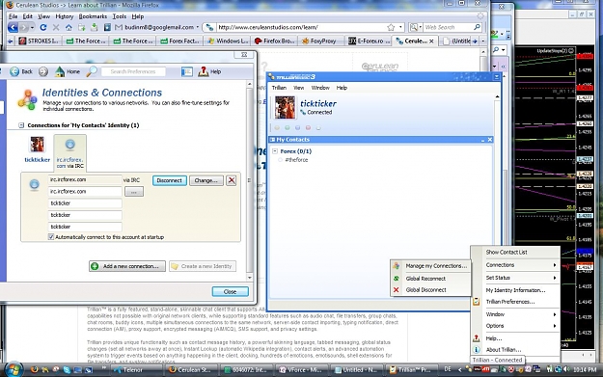This screenshot has width=603, height=377.
Task: Click the Firefox URL address bar
Action: coord(301,27)
